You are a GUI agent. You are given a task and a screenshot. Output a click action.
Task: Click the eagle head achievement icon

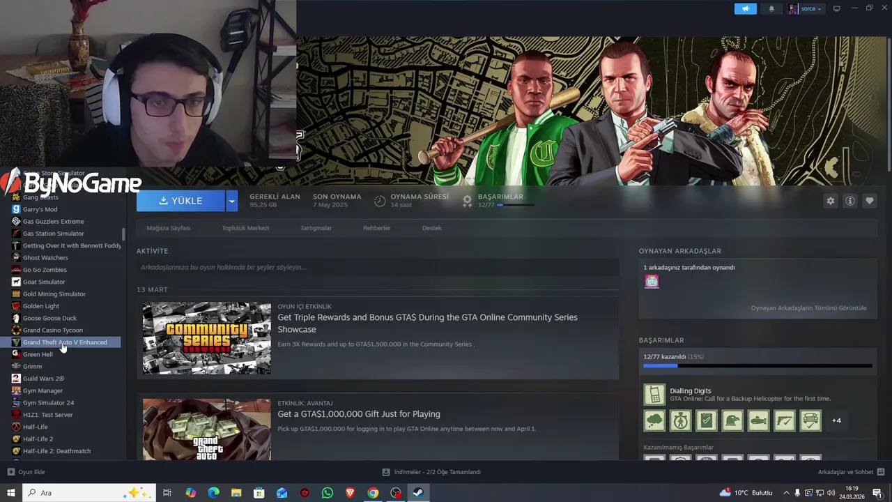click(732, 420)
